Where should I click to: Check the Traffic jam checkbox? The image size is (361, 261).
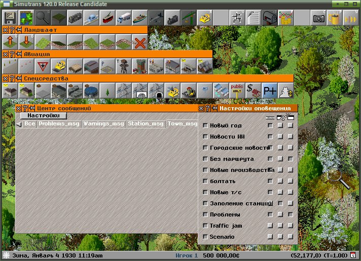point(205,226)
